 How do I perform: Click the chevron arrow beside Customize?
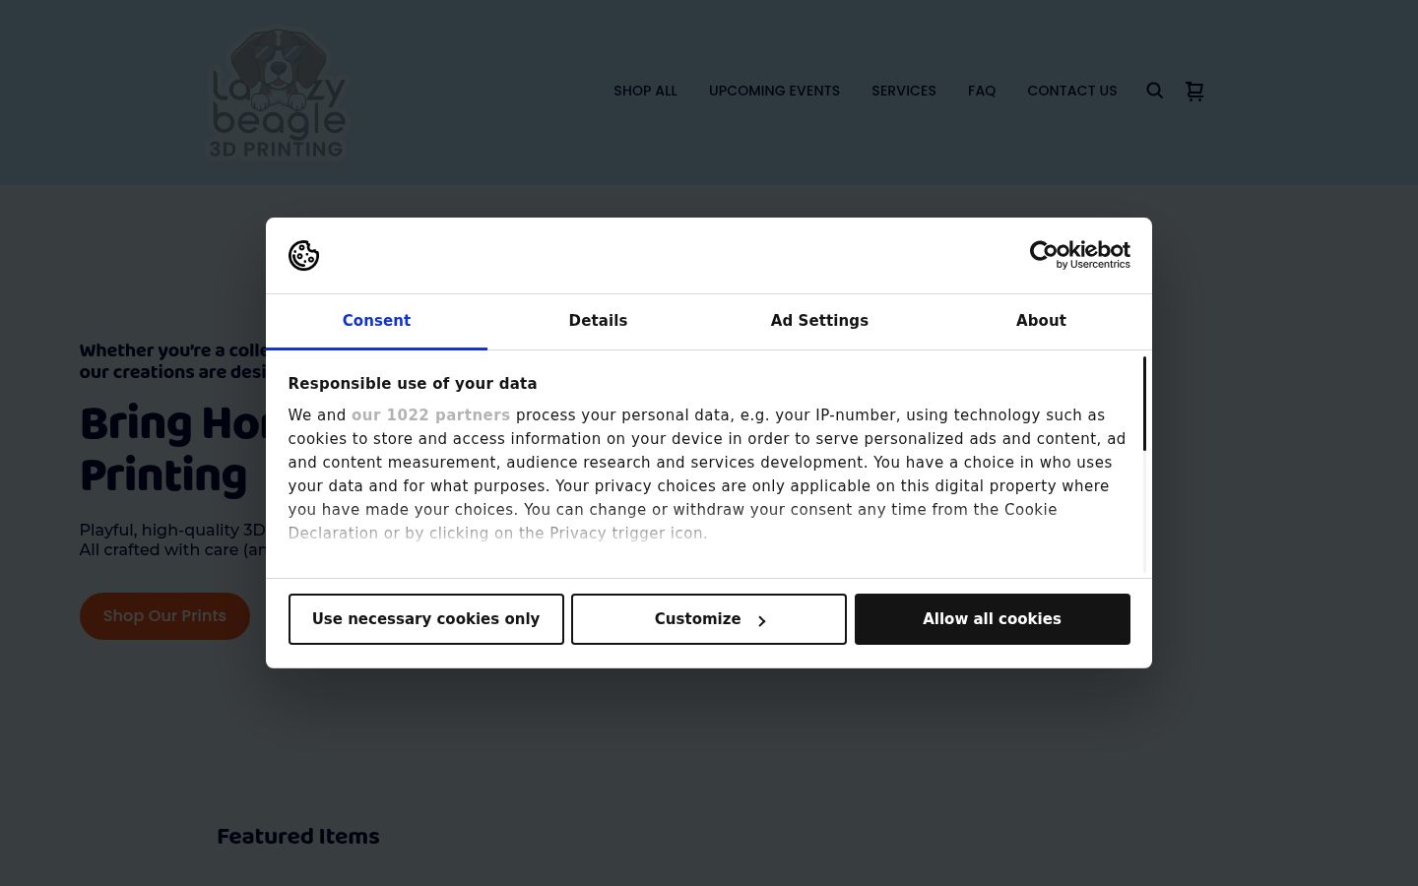[x=761, y=620]
